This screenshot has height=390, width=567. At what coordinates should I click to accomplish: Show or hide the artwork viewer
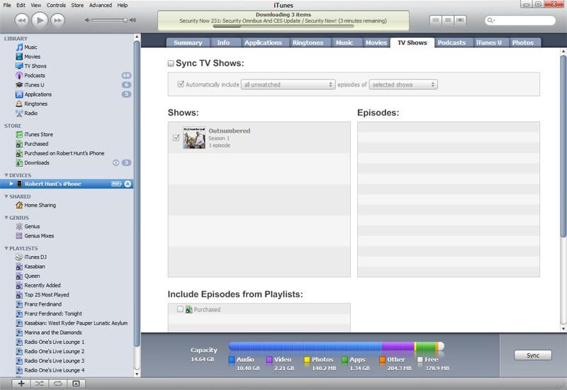[76, 384]
